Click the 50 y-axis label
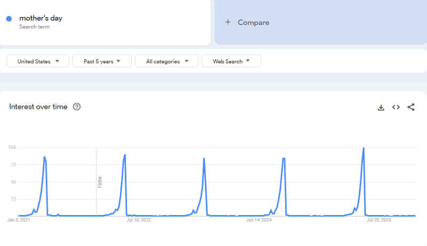The height and width of the screenshot is (246, 427). 13,182
